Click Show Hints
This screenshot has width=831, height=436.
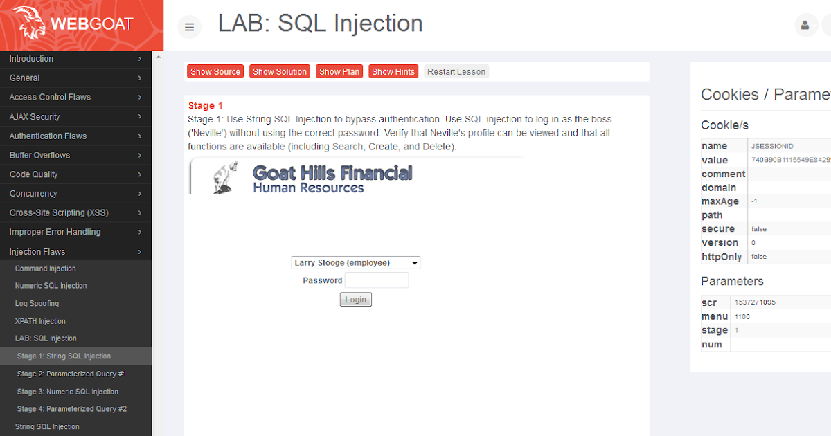(393, 71)
